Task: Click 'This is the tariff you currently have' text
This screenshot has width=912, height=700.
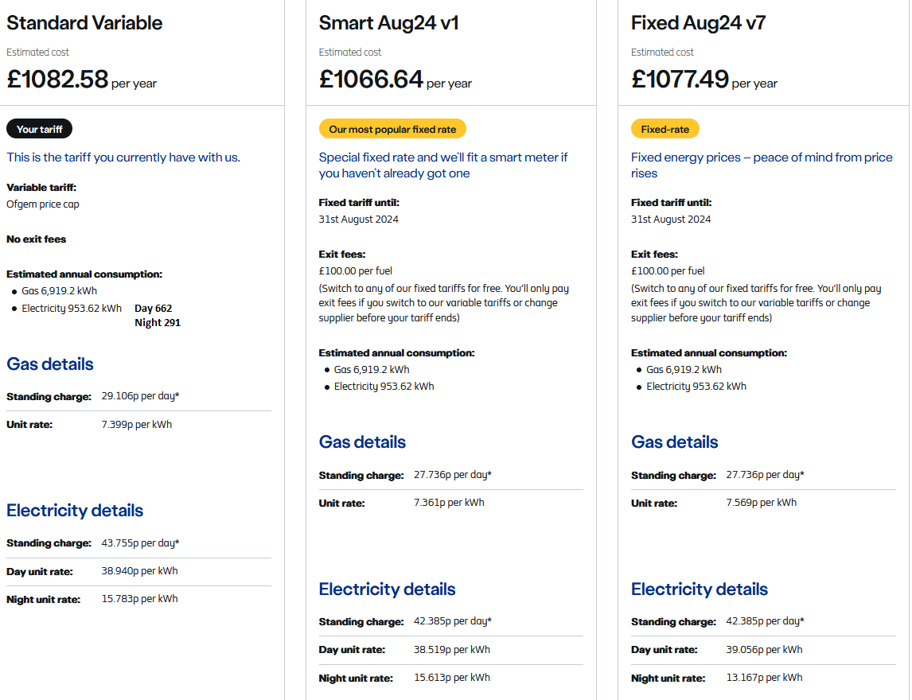Action: 123,157
